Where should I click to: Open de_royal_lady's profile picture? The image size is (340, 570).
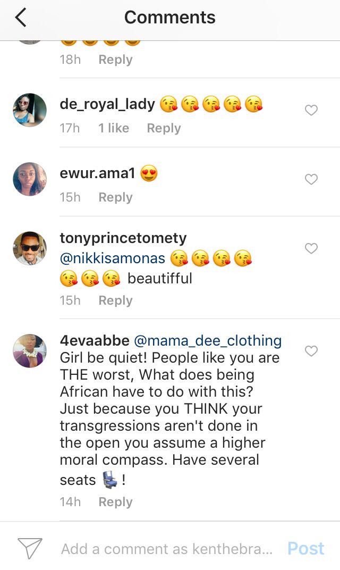click(x=30, y=110)
